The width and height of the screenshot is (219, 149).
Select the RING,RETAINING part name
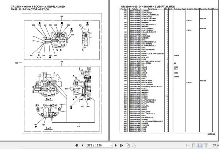click(x=148, y=50)
